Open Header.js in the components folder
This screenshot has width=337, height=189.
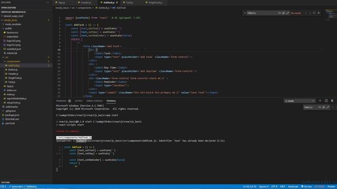[x=13, y=73]
